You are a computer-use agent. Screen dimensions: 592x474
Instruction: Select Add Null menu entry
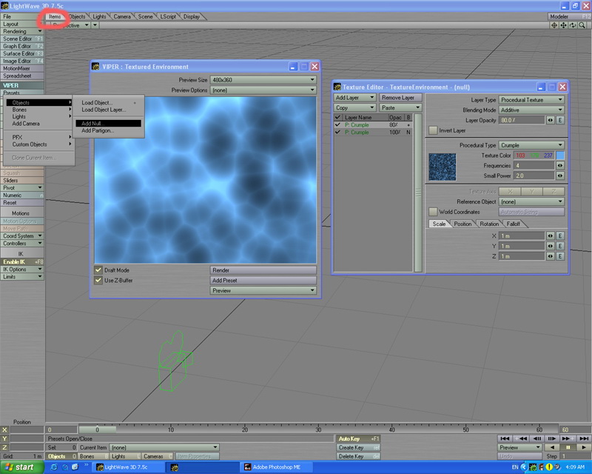108,124
